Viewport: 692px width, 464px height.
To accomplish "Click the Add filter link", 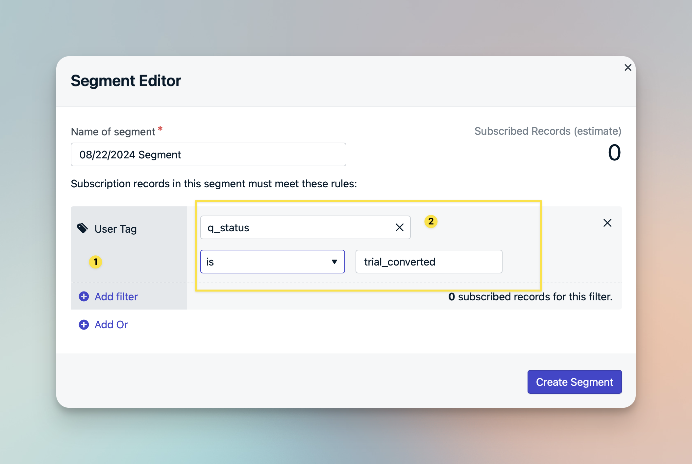I will click(x=116, y=296).
